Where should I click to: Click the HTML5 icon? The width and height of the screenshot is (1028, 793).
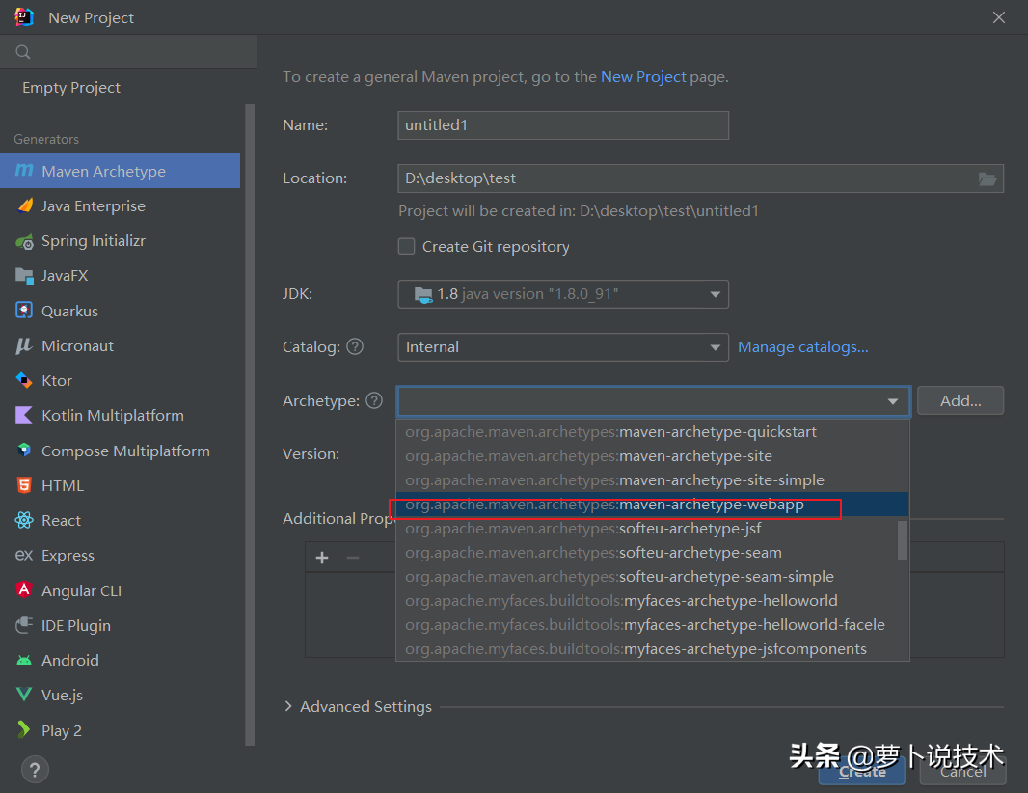24,485
